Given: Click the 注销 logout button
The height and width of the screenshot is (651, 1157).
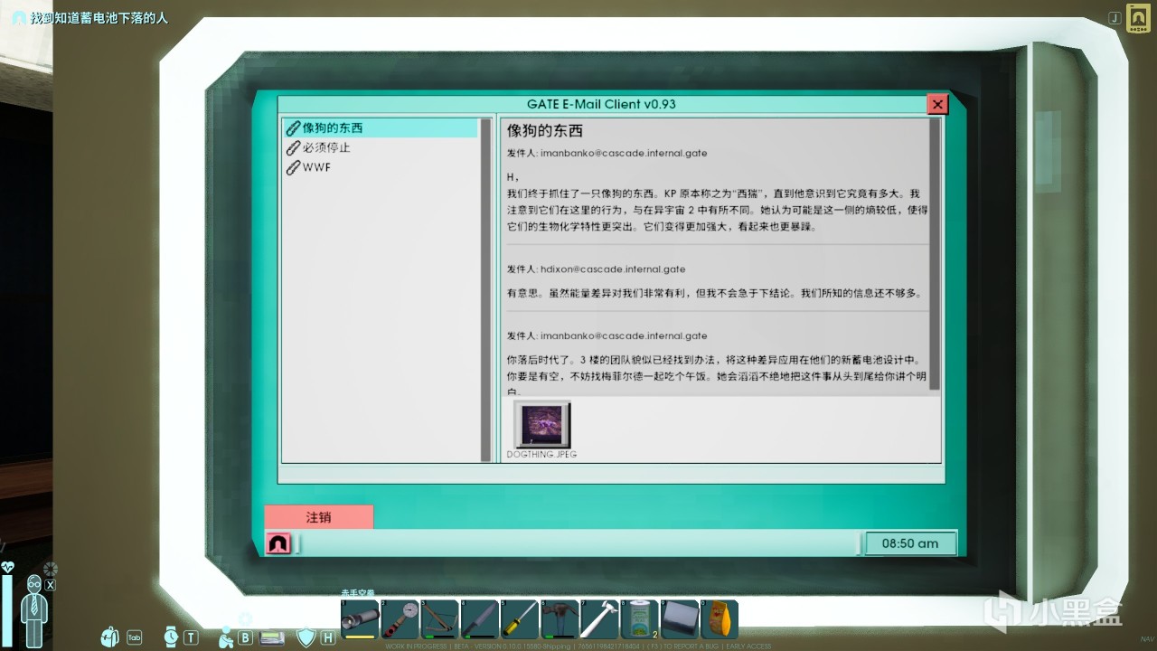Looking at the screenshot, I should pyautogui.click(x=318, y=517).
